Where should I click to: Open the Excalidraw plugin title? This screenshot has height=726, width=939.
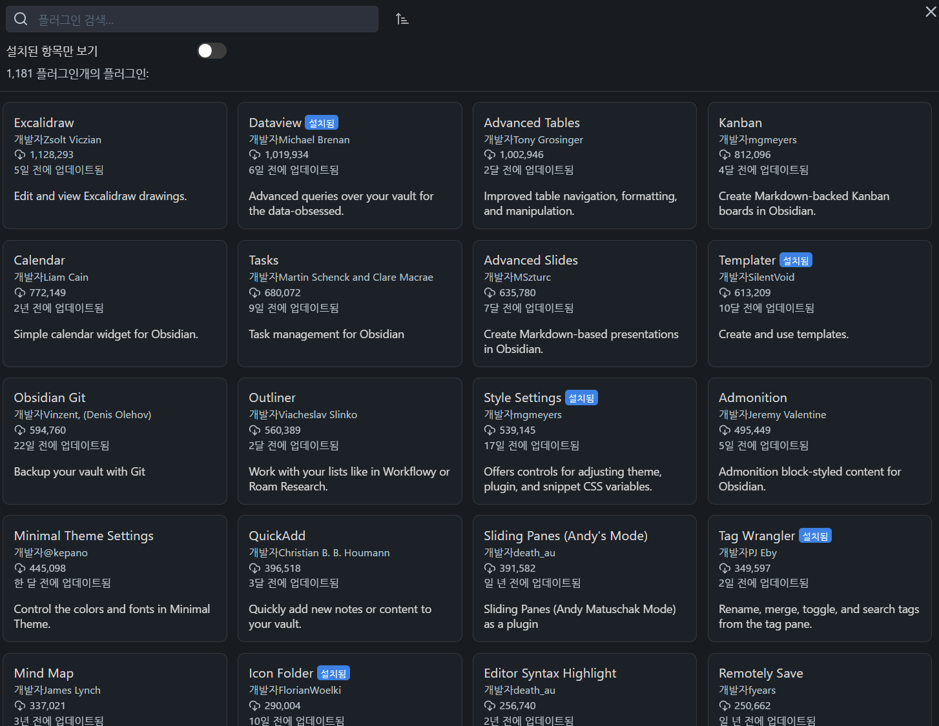pos(44,123)
